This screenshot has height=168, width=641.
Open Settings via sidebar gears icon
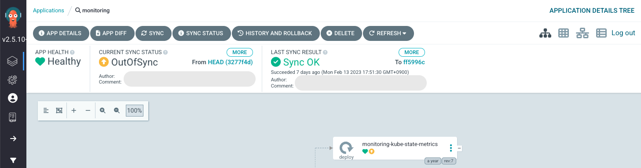click(x=13, y=80)
